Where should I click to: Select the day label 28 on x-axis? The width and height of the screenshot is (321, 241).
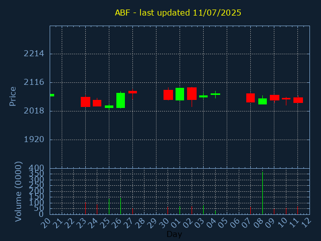pos(140,223)
